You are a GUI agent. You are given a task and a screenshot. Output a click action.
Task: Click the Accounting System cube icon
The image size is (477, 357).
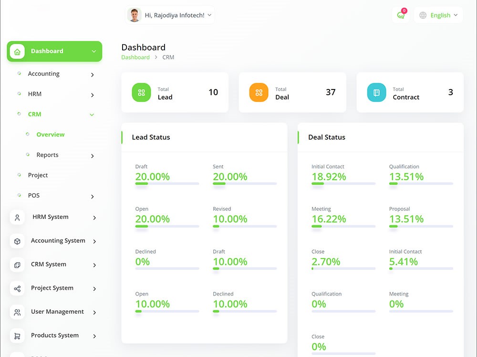(17, 241)
